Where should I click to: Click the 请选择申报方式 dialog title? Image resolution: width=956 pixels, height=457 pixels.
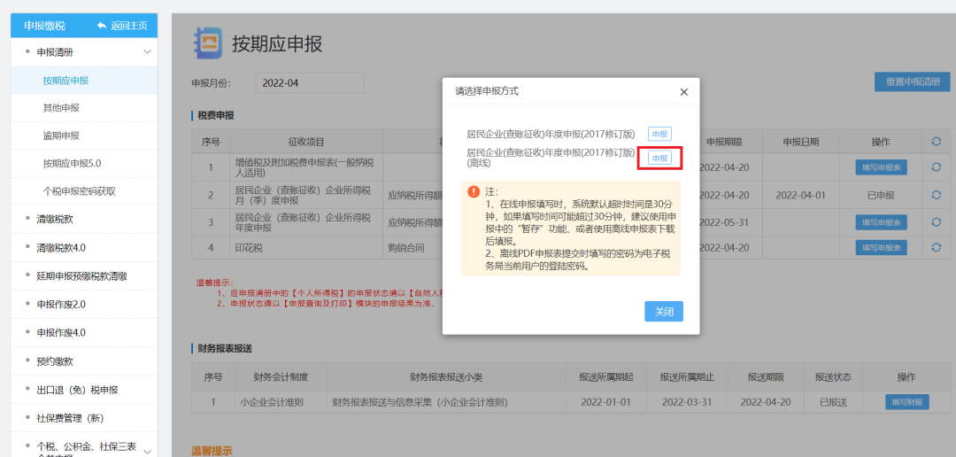pyautogui.click(x=487, y=91)
